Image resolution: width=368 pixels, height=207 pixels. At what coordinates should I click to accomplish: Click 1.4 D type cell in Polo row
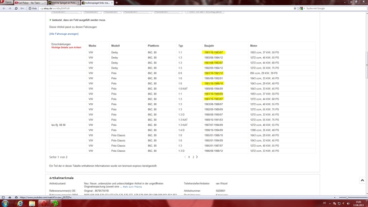pyautogui.click(x=181, y=130)
